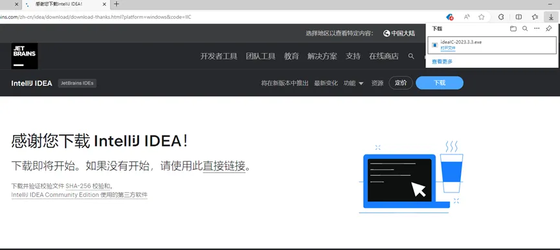Image resolution: width=560 pixels, height=250 pixels.
Task: Click the ideaIC-2023.3.3.exe file name
Action: tap(461, 42)
